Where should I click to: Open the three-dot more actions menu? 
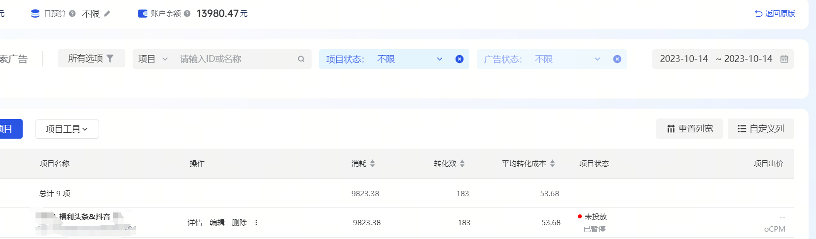pos(256,223)
